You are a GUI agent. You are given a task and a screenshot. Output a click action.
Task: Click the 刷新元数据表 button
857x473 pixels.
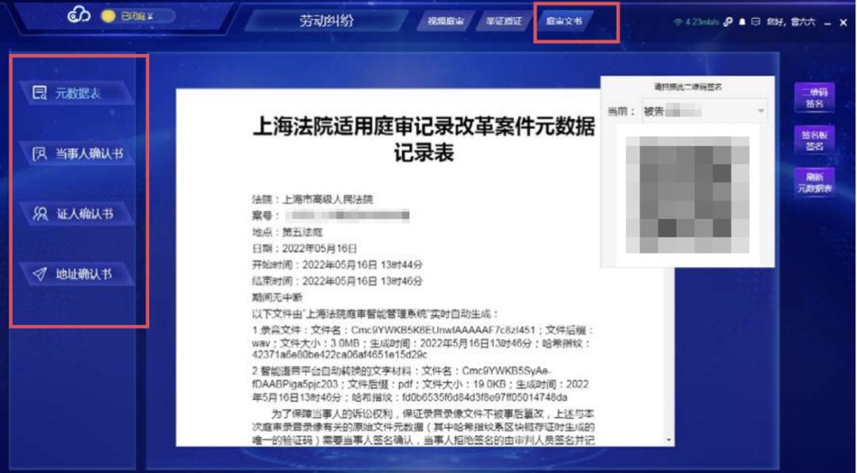[814, 182]
